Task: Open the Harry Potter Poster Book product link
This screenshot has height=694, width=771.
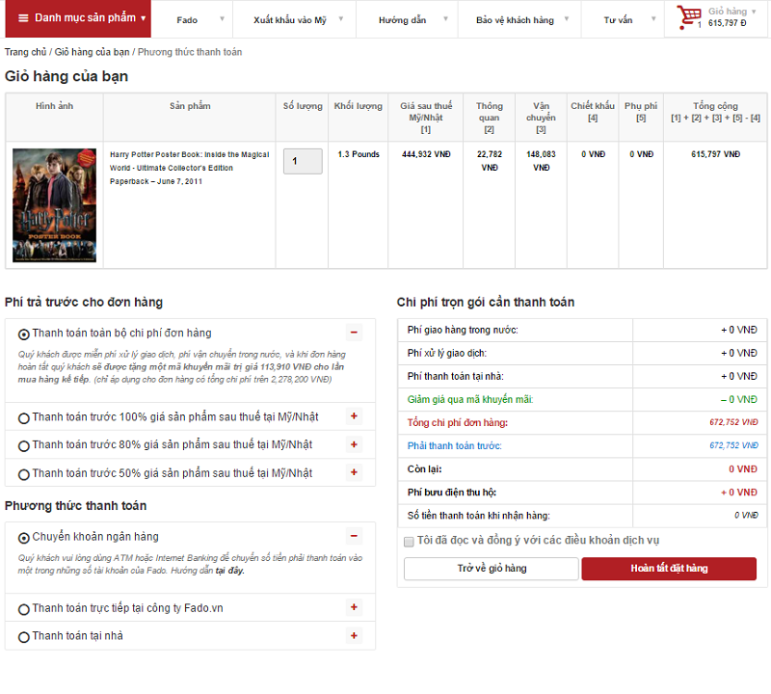Action: (189, 168)
